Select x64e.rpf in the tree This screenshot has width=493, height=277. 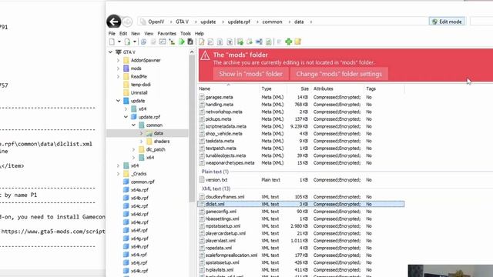click(139, 222)
